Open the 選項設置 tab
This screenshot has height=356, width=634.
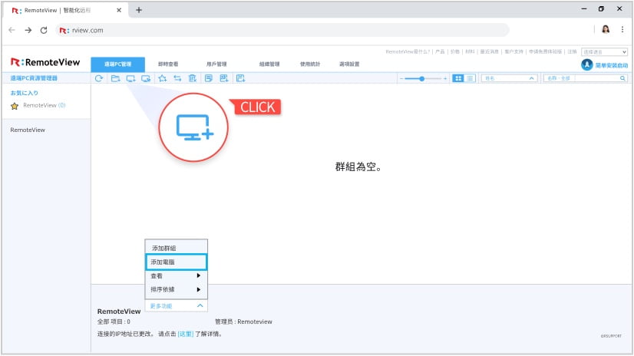point(349,64)
